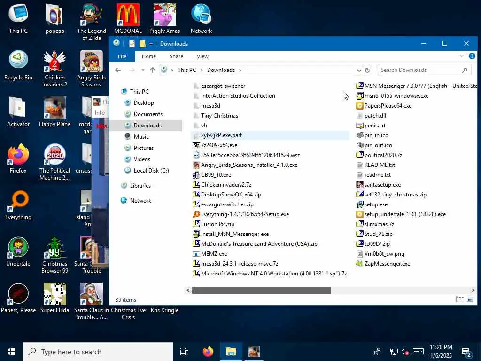Click the Properties quick access button

tap(132, 44)
